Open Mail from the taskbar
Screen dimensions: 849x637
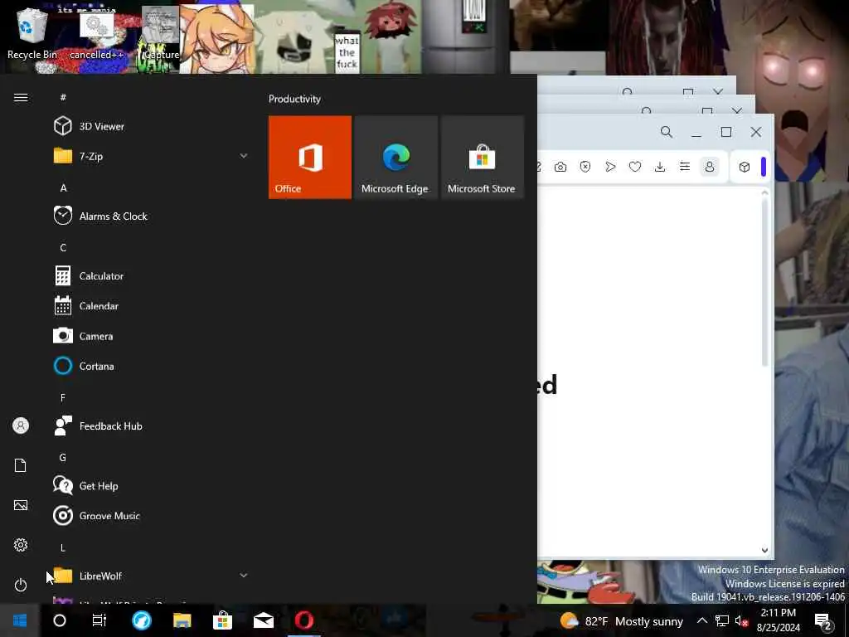[264, 620]
